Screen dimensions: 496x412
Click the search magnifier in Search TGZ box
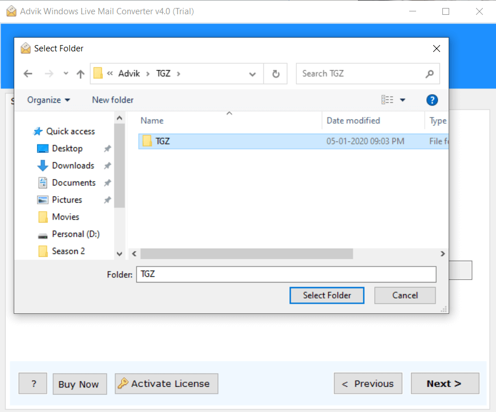[430, 74]
